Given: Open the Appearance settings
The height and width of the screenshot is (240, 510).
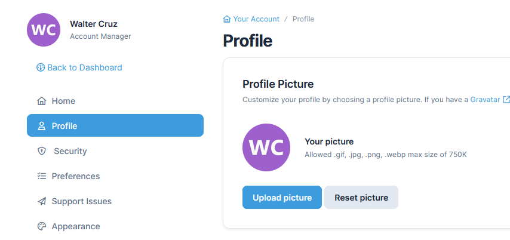Looking at the screenshot, I should 76,226.
